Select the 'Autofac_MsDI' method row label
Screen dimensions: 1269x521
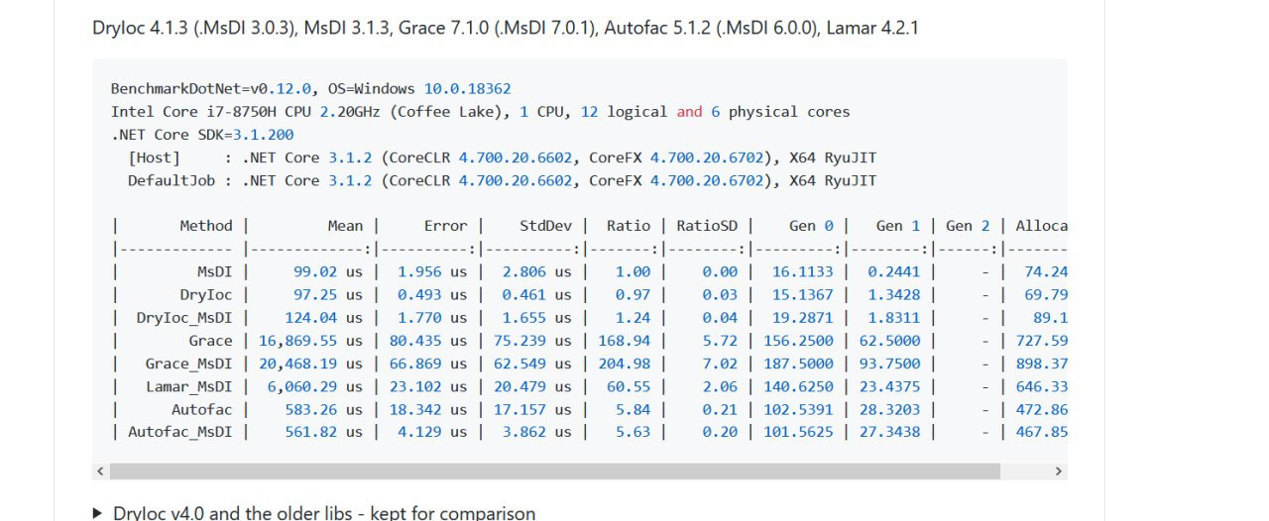(x=179, y=432)
